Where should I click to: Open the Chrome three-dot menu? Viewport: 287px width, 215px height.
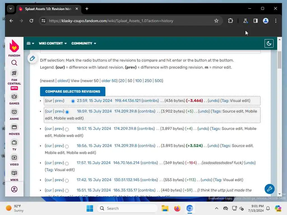pyautogui.click(x=276, y=21)
